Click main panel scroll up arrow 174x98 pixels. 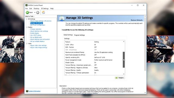[145, 16]
